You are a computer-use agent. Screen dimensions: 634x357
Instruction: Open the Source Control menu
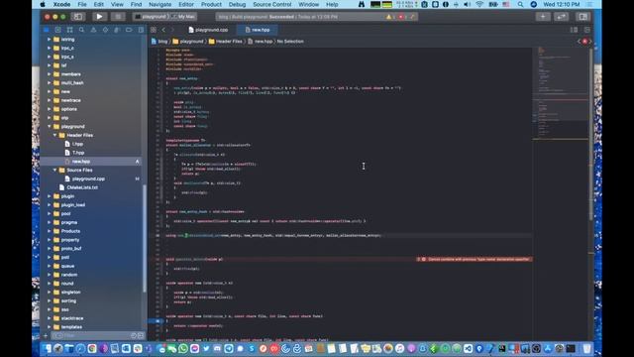click(271, 4)
